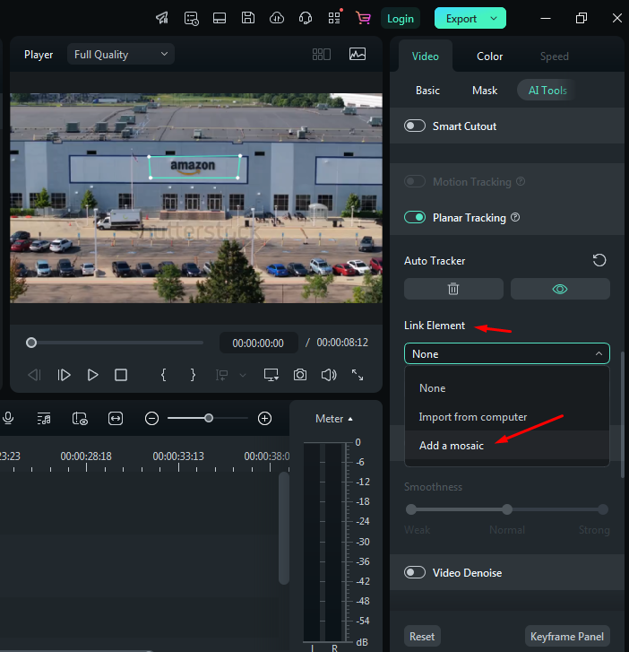
Task: Mark in point with left brace
Action: [164, 375]
